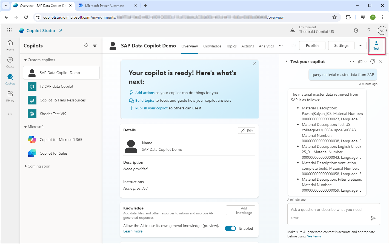Reload the browser page
This screenshot has height=244, width=389.
pyautogui.click(x=26, y=17)
